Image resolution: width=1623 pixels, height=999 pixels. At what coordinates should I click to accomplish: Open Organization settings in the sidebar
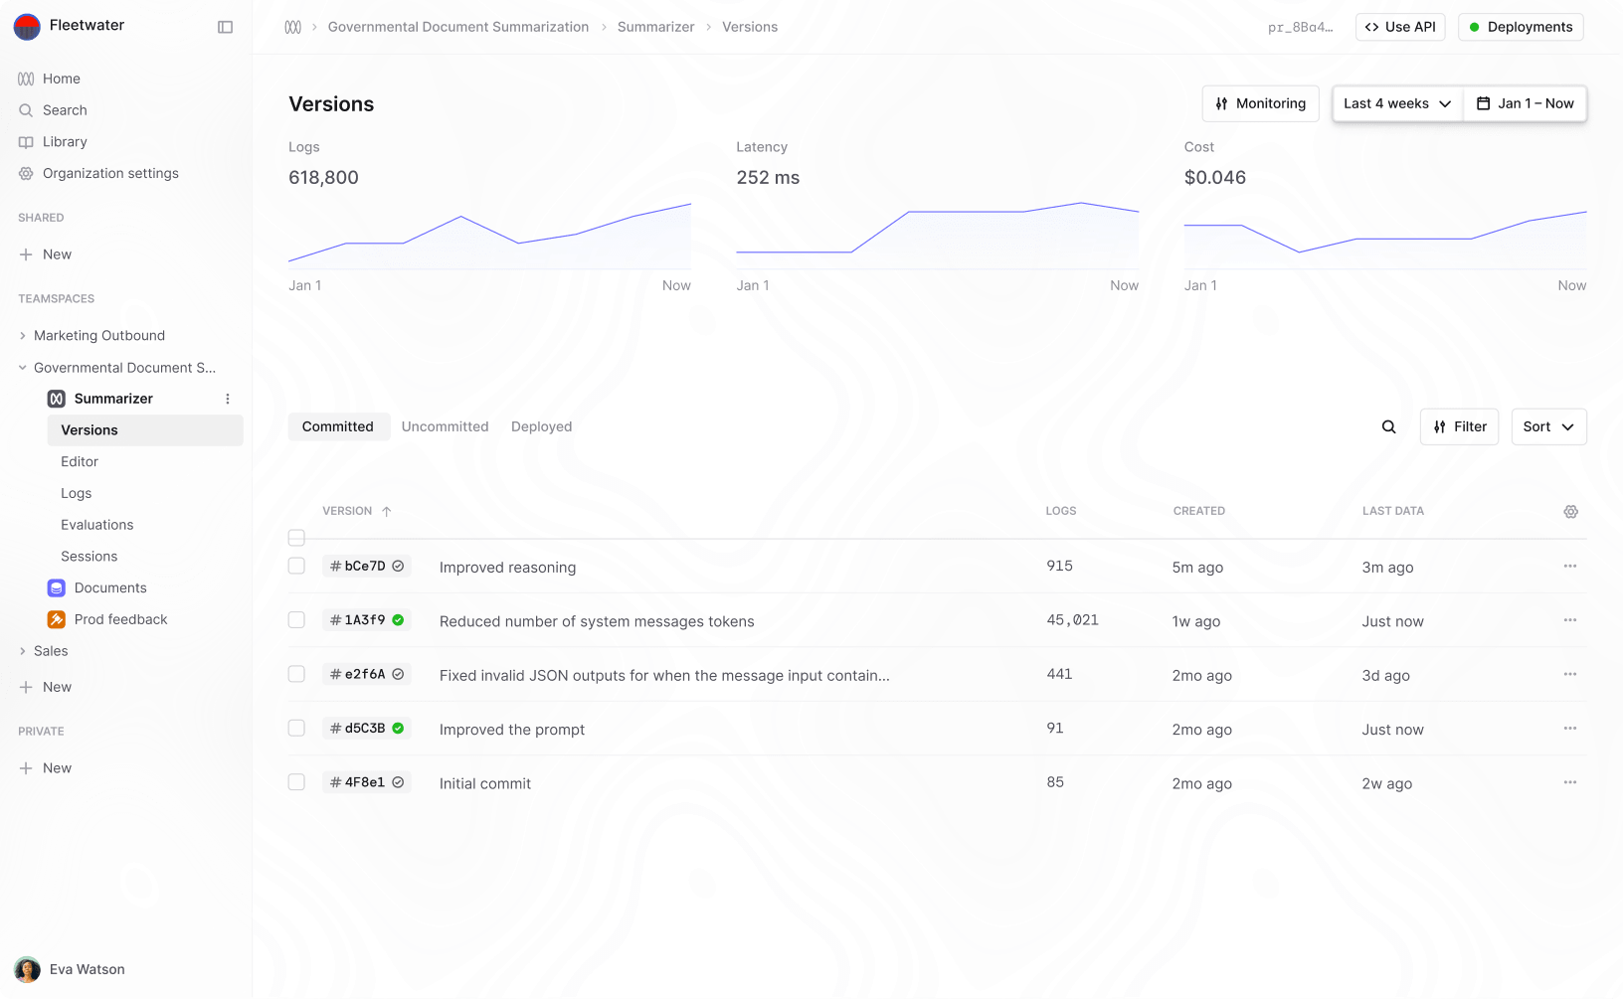tap(110, 173)
